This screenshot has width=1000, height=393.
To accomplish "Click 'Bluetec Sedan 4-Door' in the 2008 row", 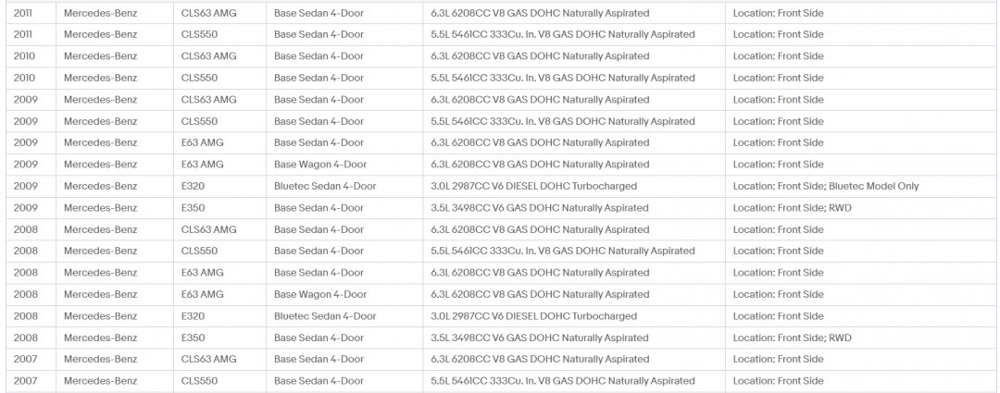I will pos(325,316).
